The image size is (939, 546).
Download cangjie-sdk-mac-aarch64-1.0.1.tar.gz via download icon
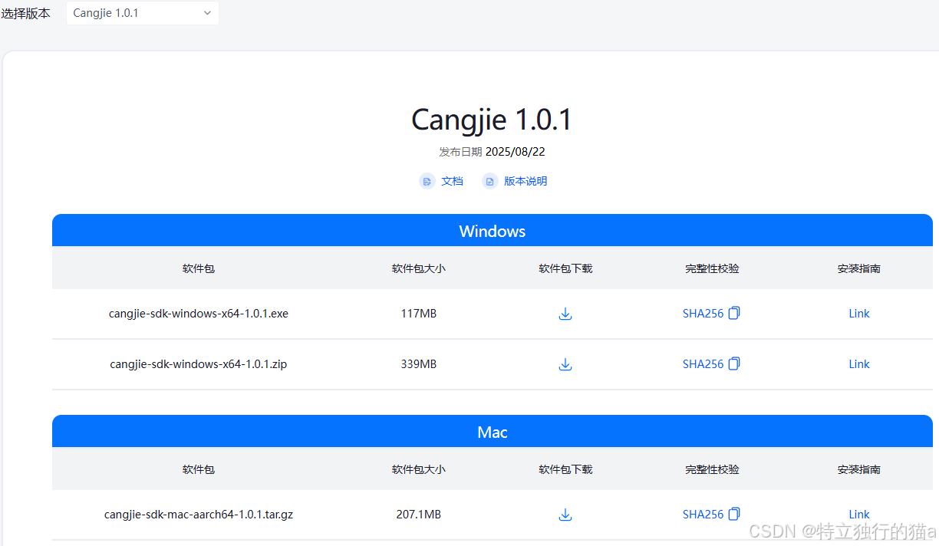pyautogui.click(x=565, y=515)
